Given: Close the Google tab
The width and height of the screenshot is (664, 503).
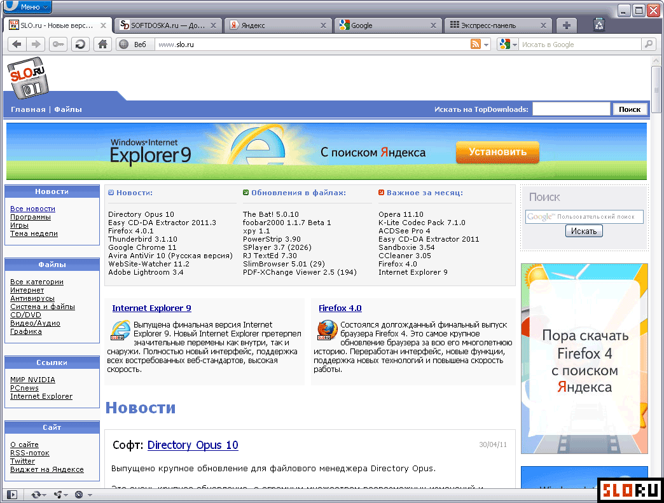Looking at the screenshot, I should pyautogui.click(x=433, y=25).
